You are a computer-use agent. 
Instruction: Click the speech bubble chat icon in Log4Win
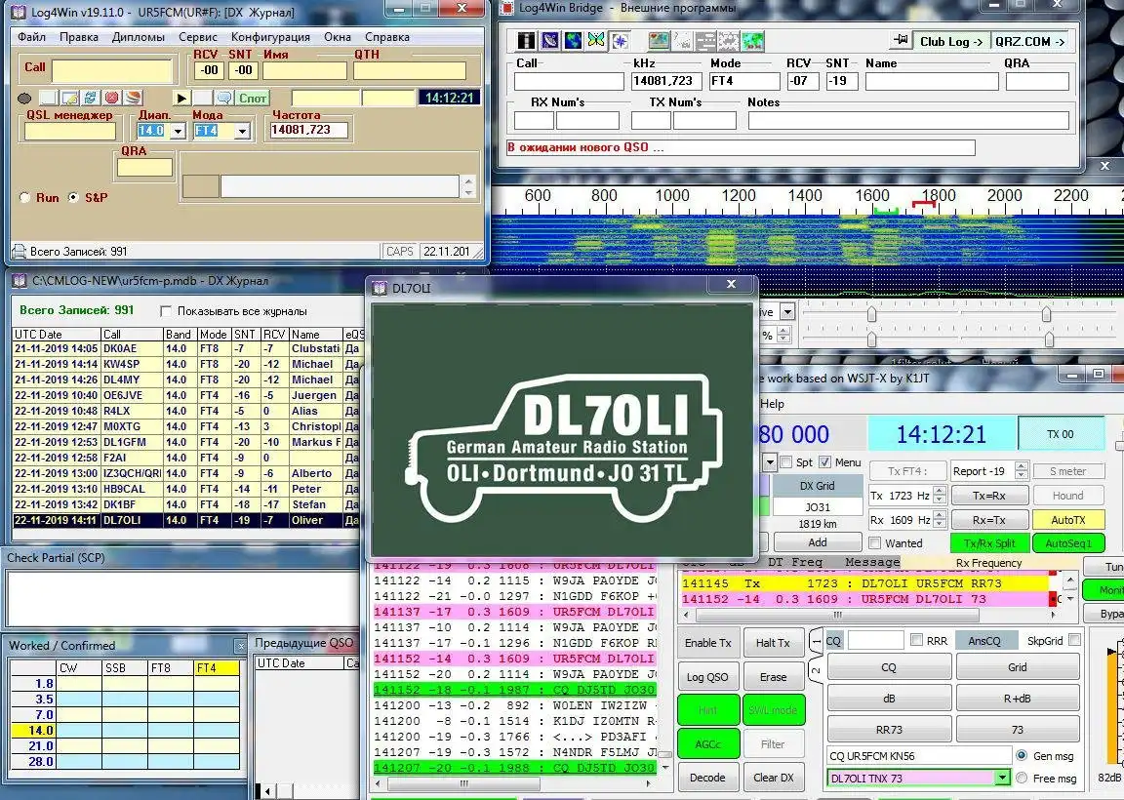tap(224, 98)
